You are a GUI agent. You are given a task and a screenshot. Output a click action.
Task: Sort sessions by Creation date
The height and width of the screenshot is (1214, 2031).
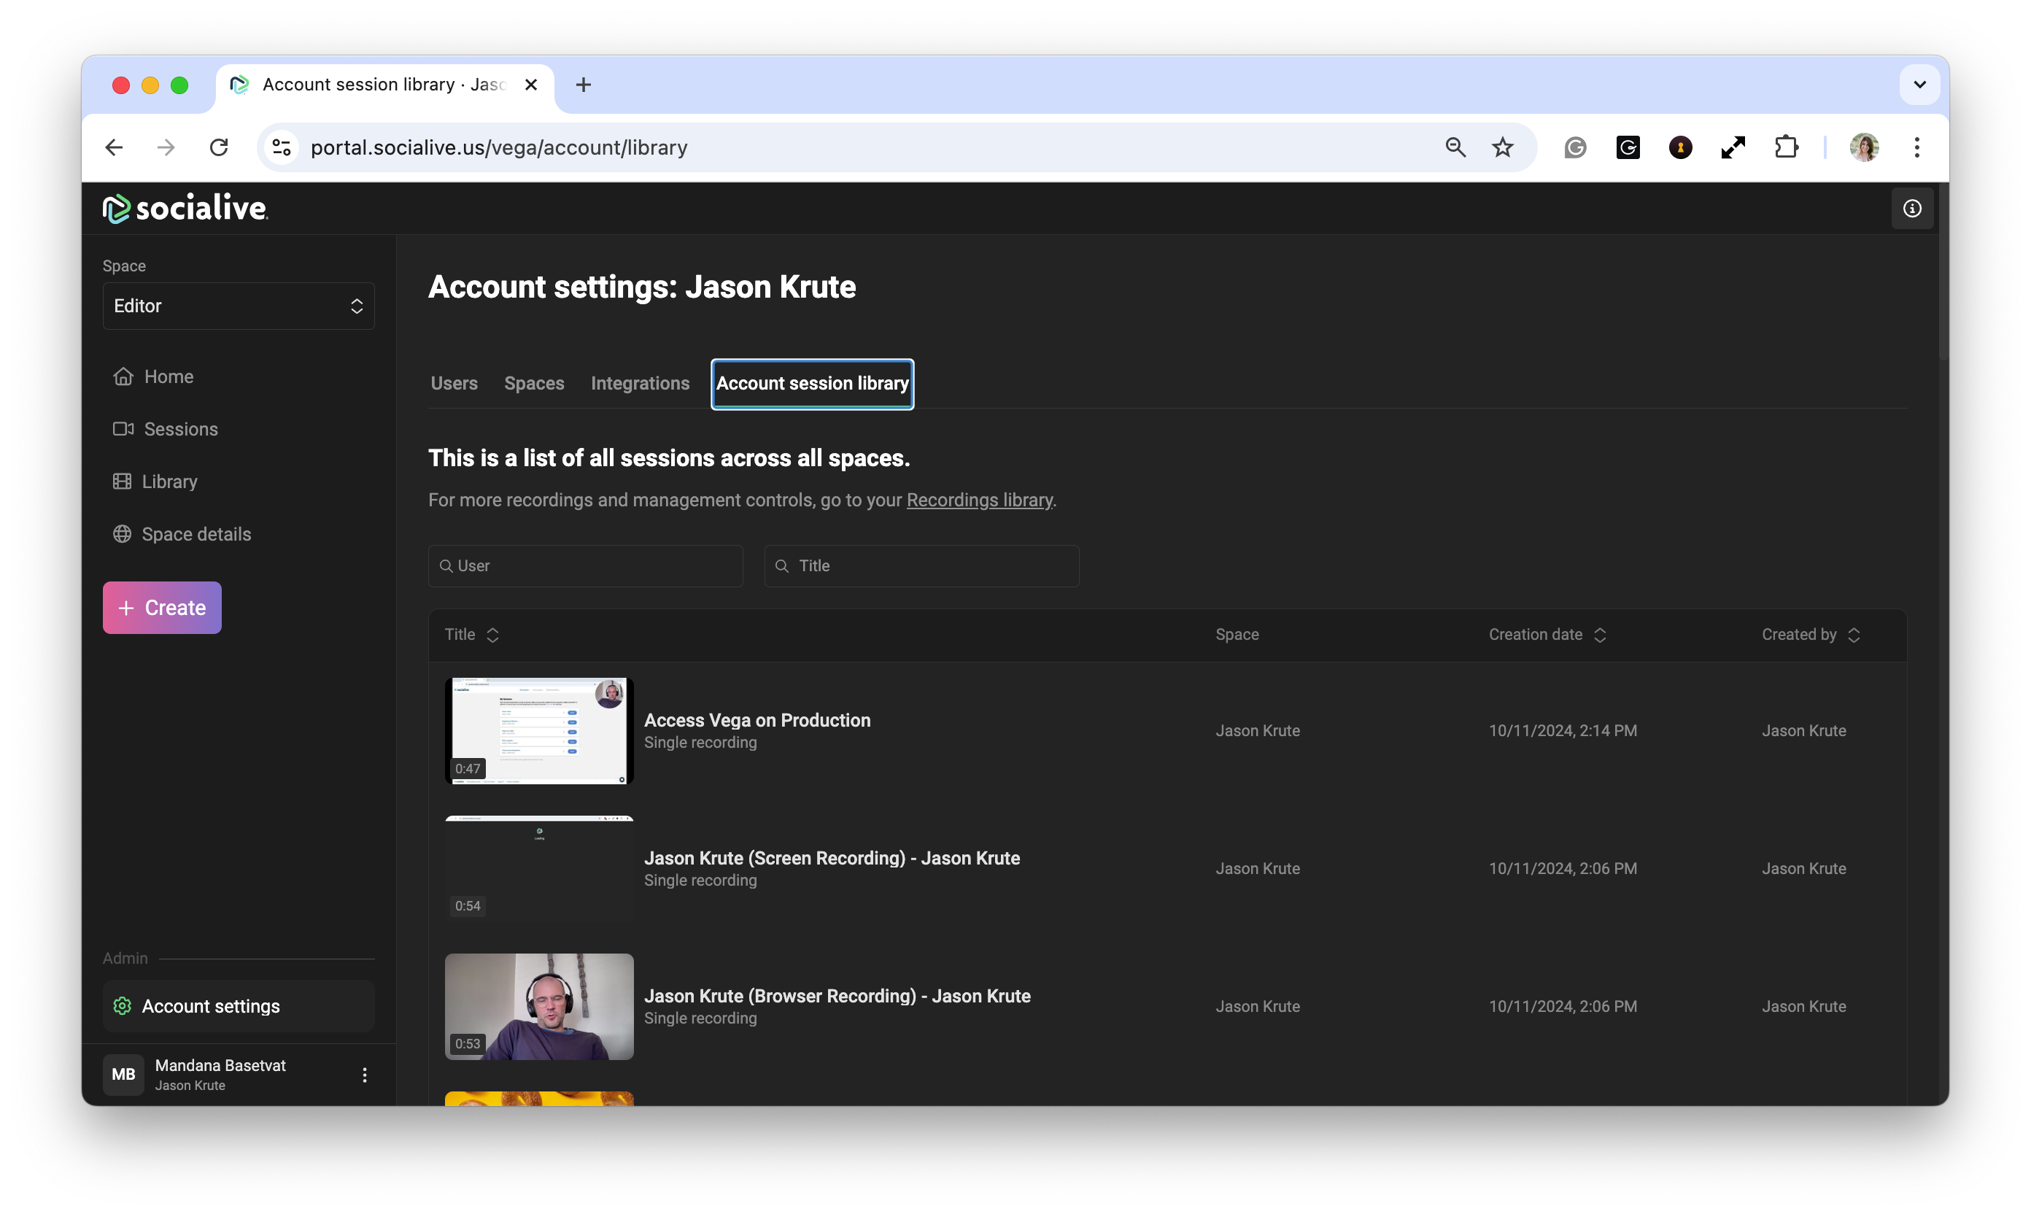coord(1547,634)
